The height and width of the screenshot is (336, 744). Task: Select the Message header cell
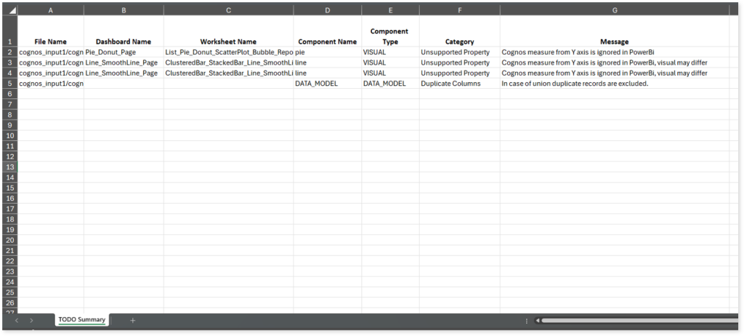(x=615, y=41)
